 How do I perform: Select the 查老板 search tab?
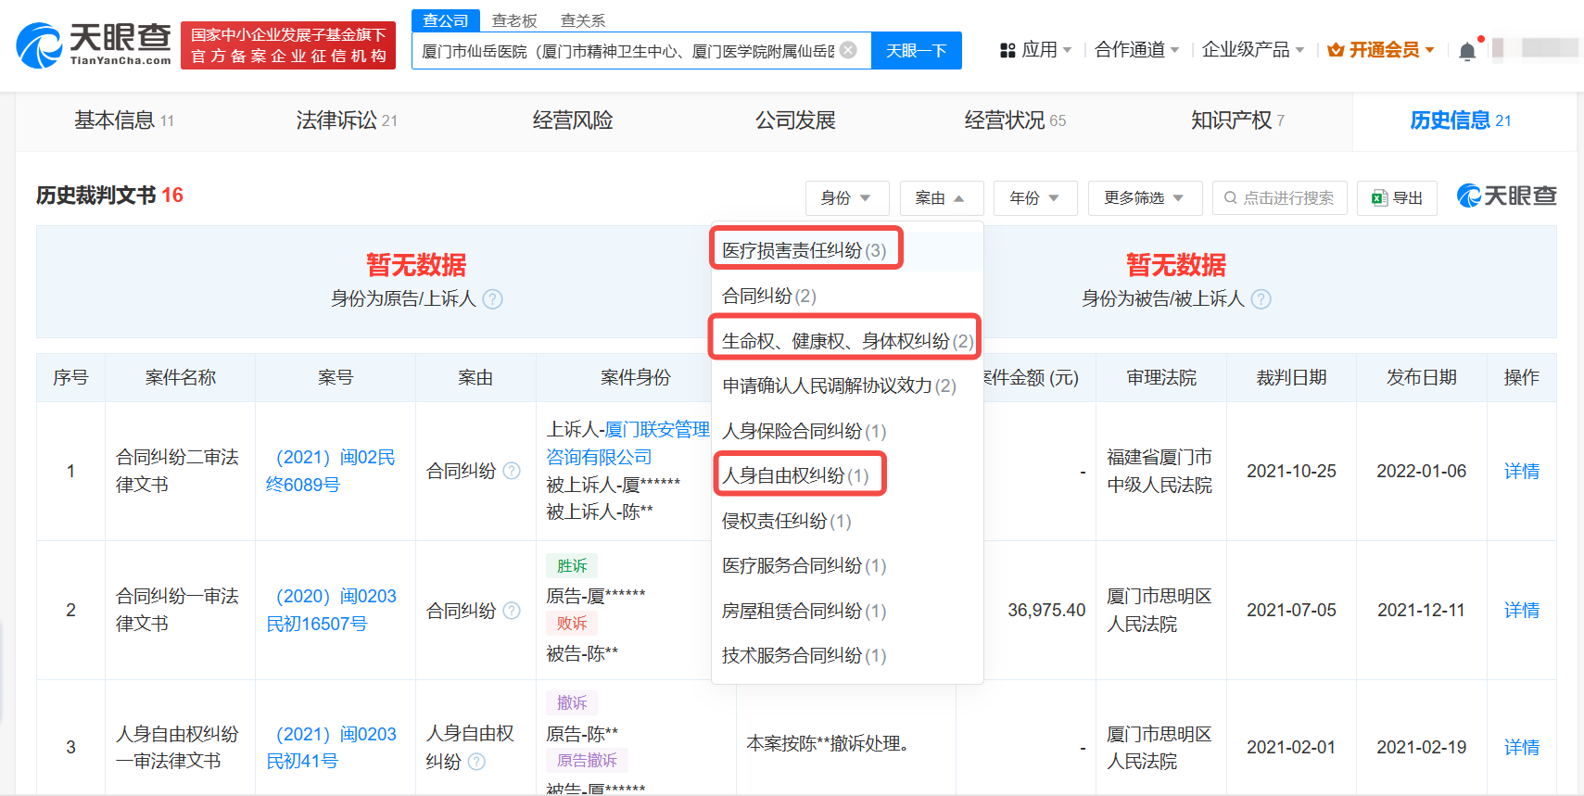click(x=514, y=20)
